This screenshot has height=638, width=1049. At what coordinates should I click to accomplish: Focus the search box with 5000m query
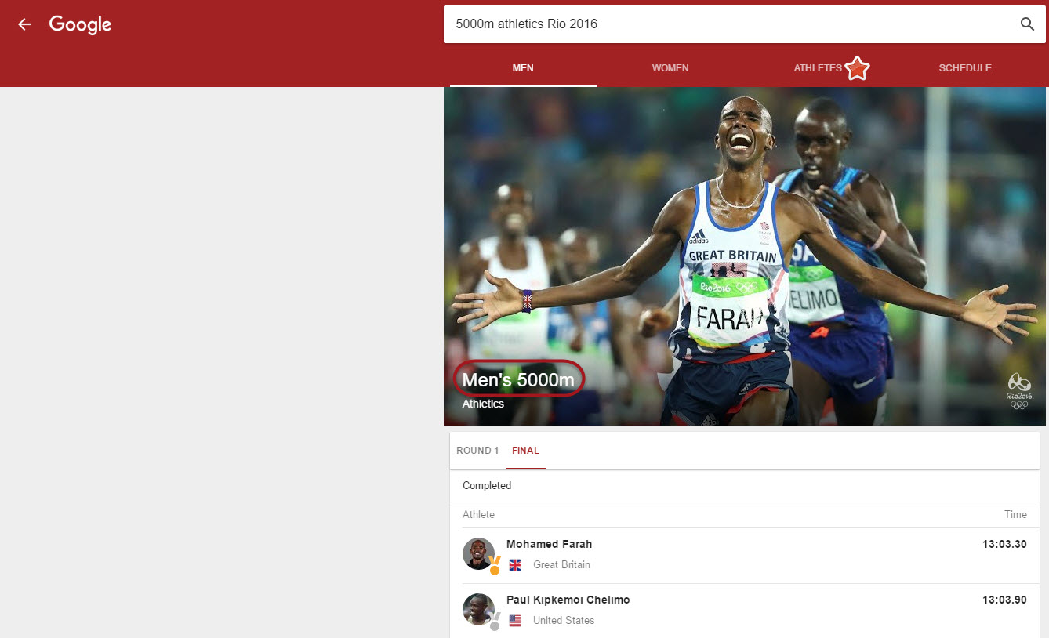pyautogui.click(x=729, y=24)
